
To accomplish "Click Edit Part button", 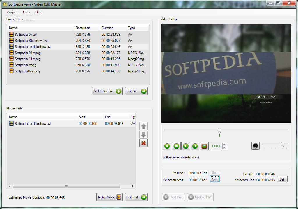I will pos(136,197).
